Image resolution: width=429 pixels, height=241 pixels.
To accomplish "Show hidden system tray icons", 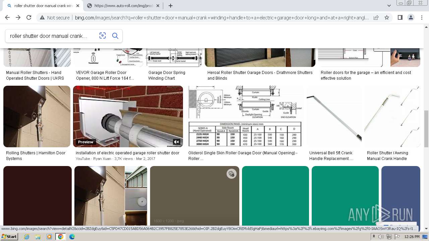I will click(374, 237).
